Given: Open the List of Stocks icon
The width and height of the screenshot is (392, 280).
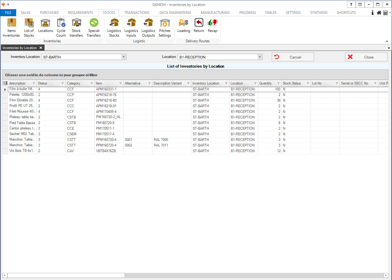Looking at the screenshot, I should pyautogui.click(x=29, y=27).
